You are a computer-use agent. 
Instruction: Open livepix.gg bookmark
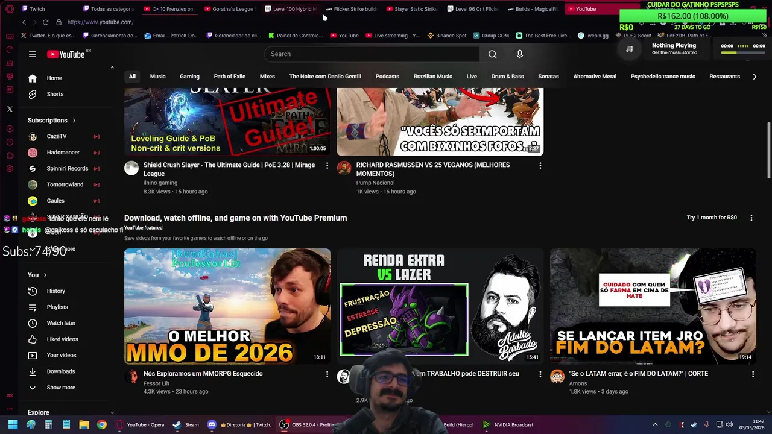pyautogui.click(x=593, y=36)
